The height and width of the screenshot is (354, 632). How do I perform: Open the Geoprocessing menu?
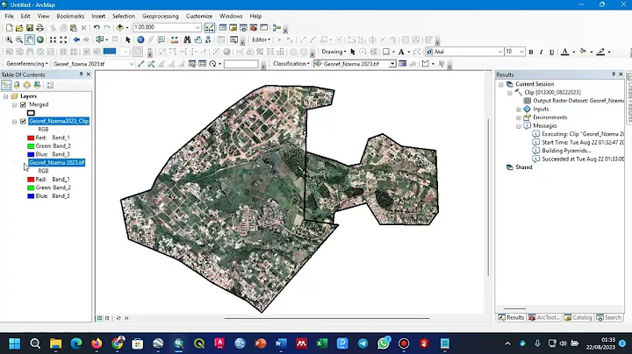click(x=161, y=16)
